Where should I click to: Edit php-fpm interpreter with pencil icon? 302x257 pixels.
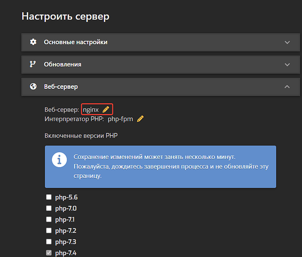[x=140, y=119]
